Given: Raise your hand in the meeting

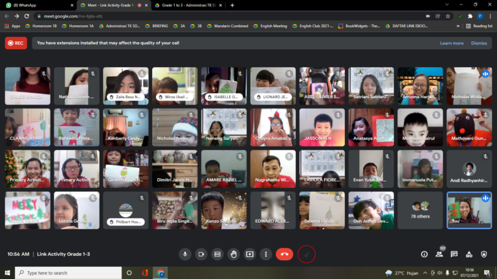Looking at the screenshot, I should click(234, 254).
